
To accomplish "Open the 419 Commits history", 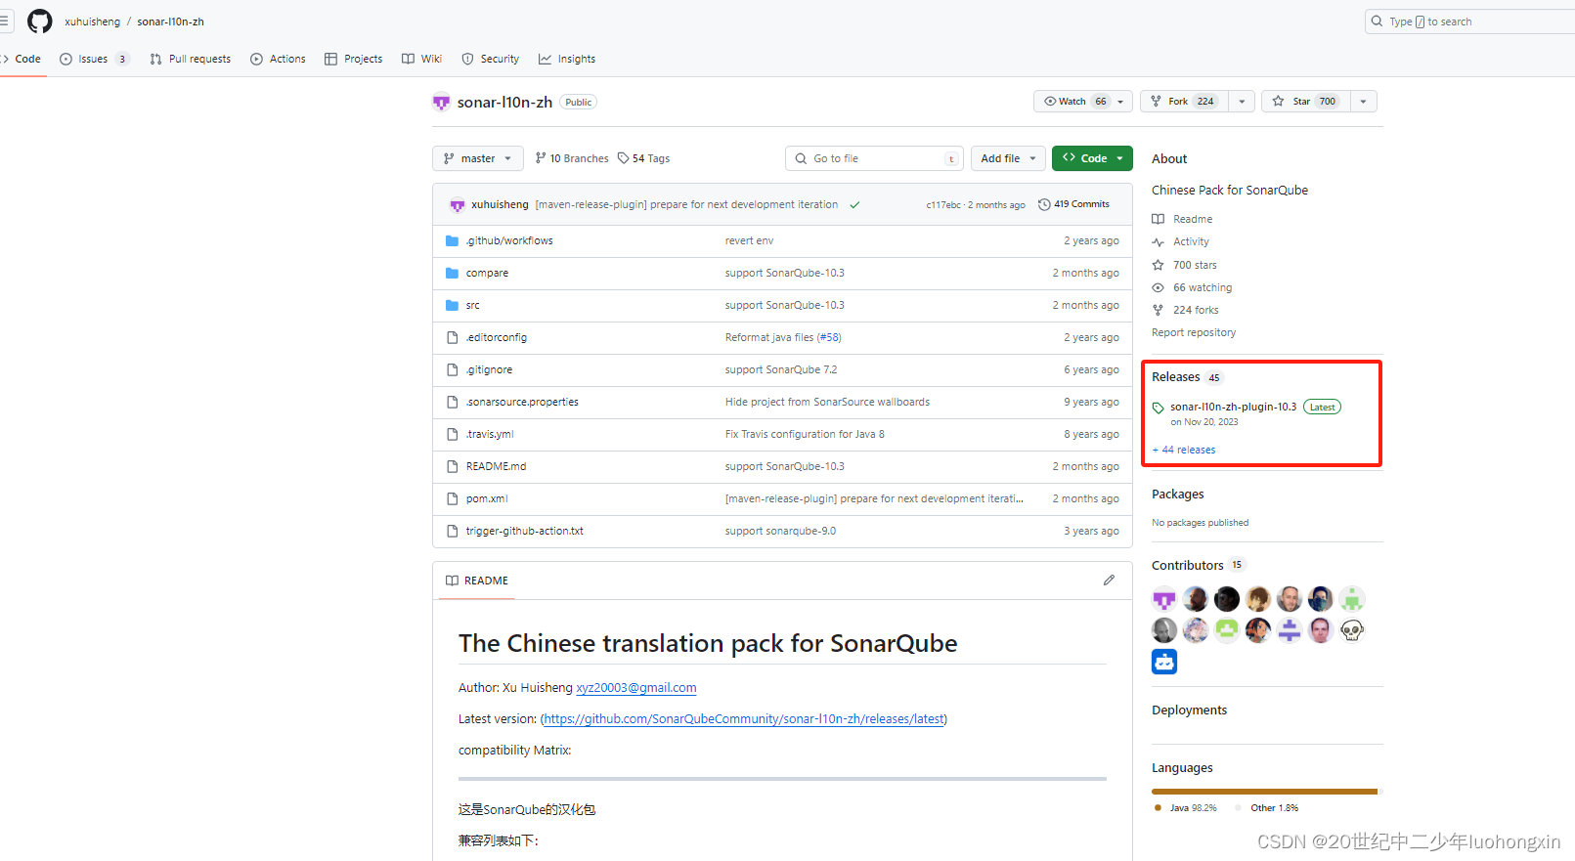I will [x=1073, y=204].
